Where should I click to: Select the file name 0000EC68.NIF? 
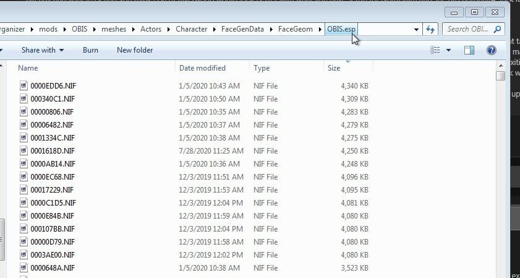[53, 176]
